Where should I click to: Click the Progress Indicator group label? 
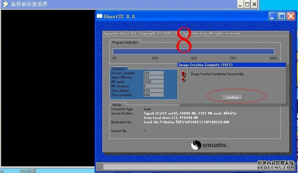(x=125, y=43)
